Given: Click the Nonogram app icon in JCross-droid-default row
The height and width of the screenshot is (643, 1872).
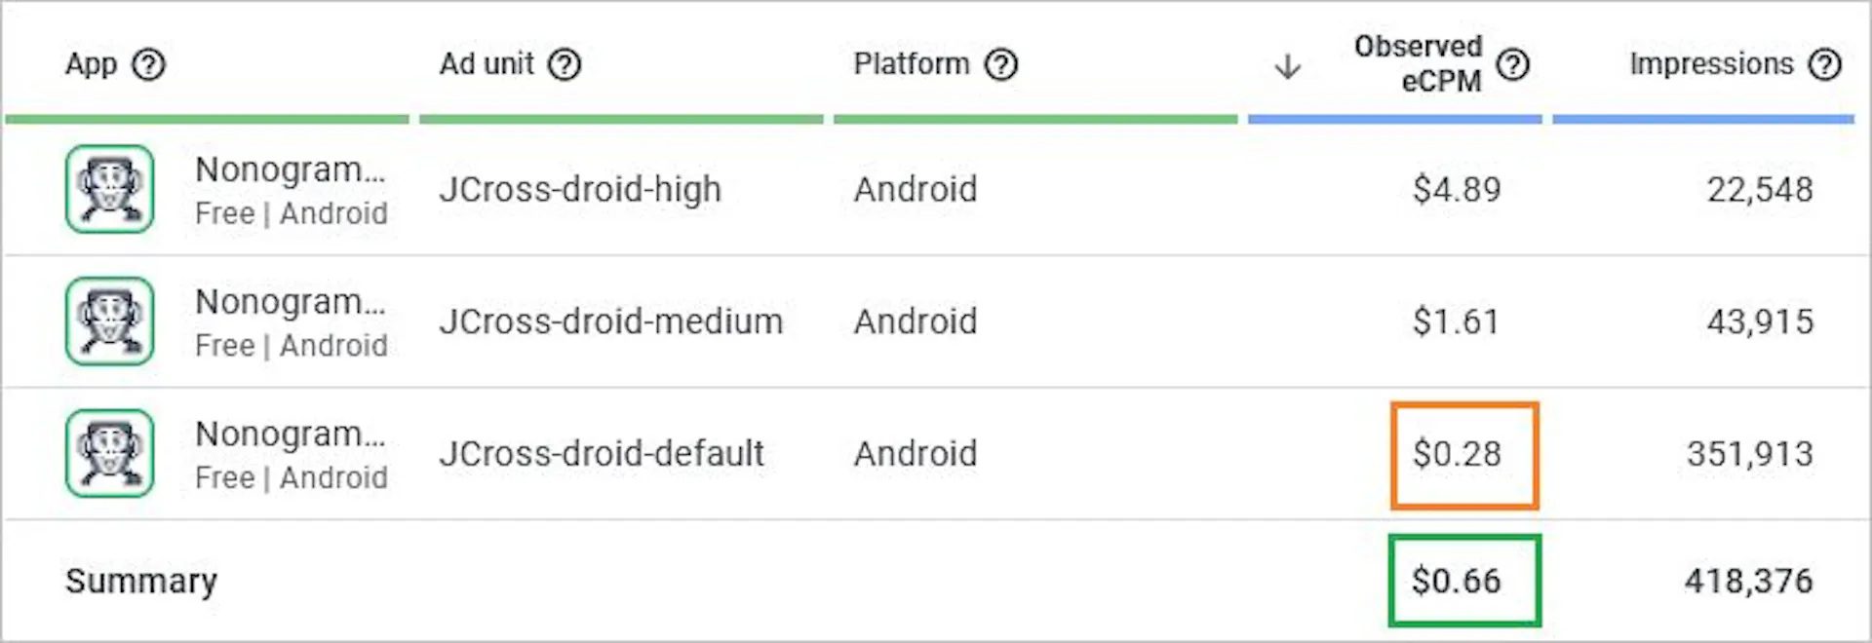Looking at the screenshot, I should (109, 453).
